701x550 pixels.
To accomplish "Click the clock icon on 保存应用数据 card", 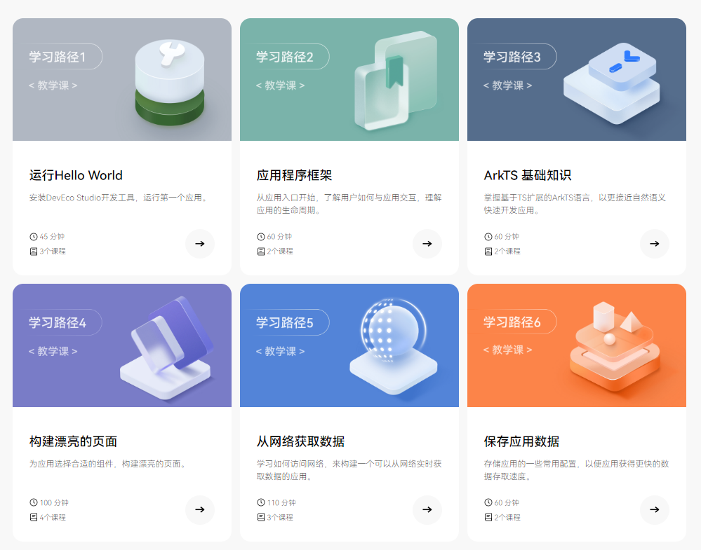I will point(488,502).
